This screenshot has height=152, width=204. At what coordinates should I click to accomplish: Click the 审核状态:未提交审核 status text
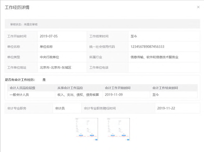24,24
